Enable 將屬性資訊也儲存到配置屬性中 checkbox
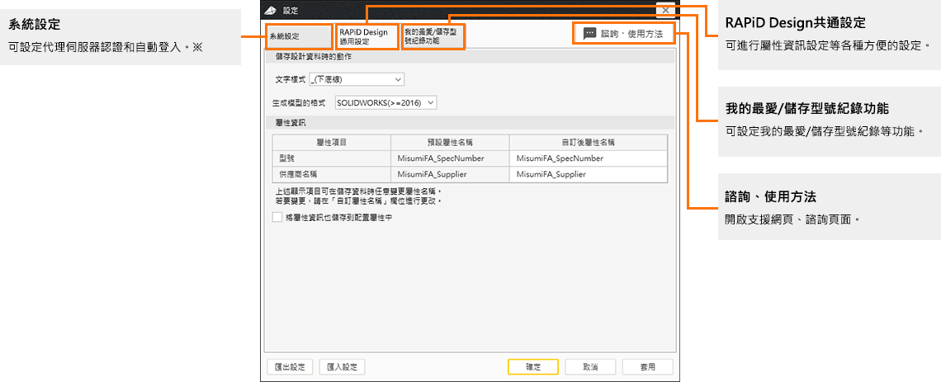 (277, 218)
